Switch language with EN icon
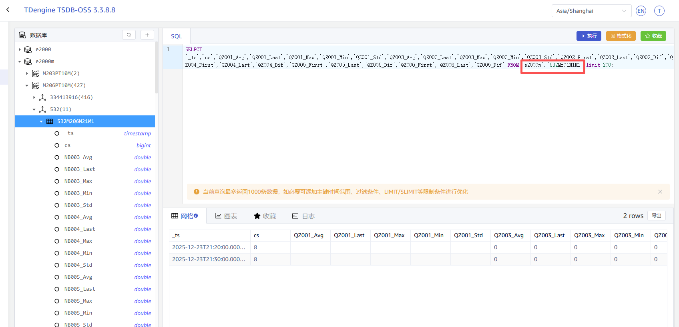Screen dimensions: 679x327 641,11
